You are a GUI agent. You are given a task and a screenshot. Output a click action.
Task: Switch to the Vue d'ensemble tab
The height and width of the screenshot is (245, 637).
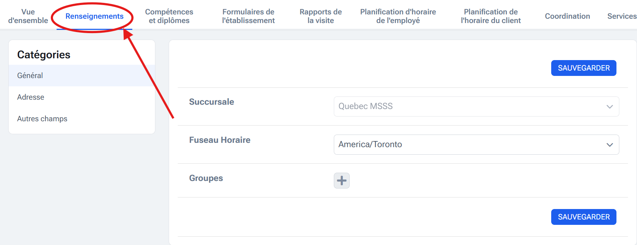(x=28, y=16)
